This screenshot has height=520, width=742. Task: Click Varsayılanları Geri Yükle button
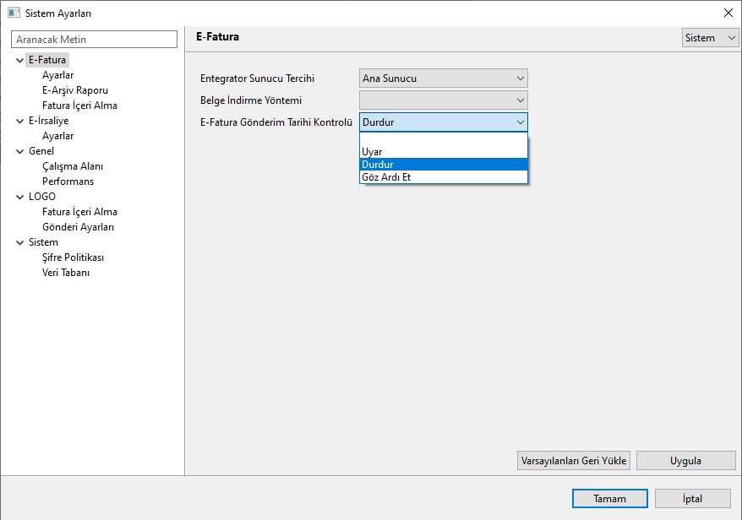573,461
